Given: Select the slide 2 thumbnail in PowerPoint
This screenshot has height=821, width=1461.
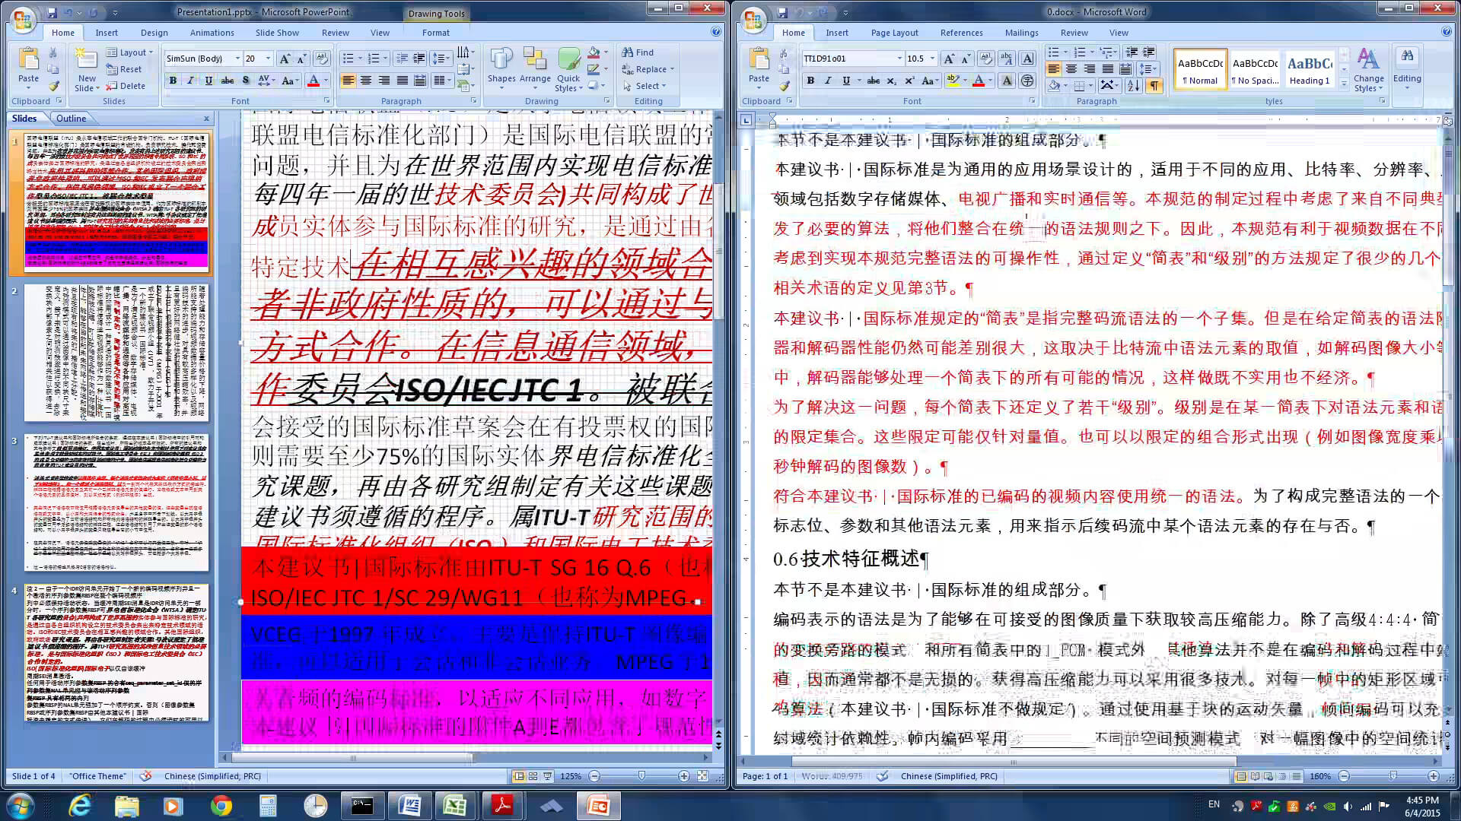Looking at the screenshot, I should pyautogui.click(x=116, y=352).
